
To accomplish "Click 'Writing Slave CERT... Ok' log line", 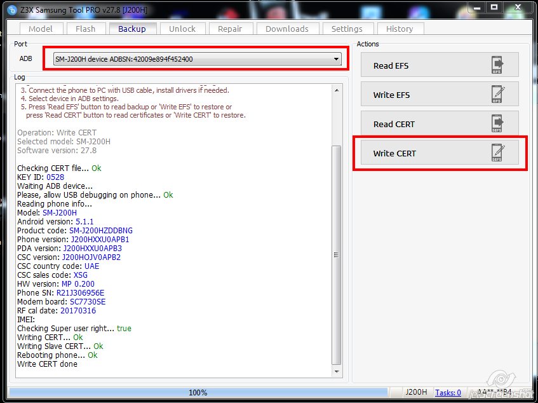I will 60,346.
